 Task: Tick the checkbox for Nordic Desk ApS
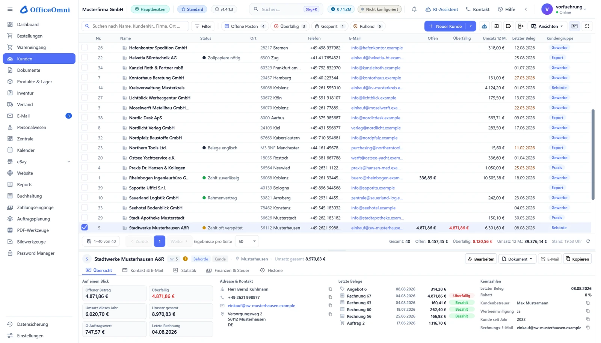click(85, 117)
